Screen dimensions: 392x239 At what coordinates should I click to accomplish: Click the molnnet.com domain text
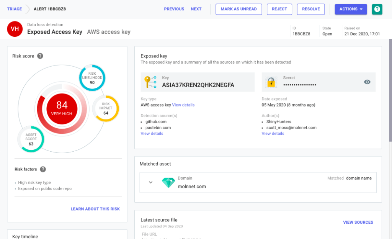click(x=192, y=187)
